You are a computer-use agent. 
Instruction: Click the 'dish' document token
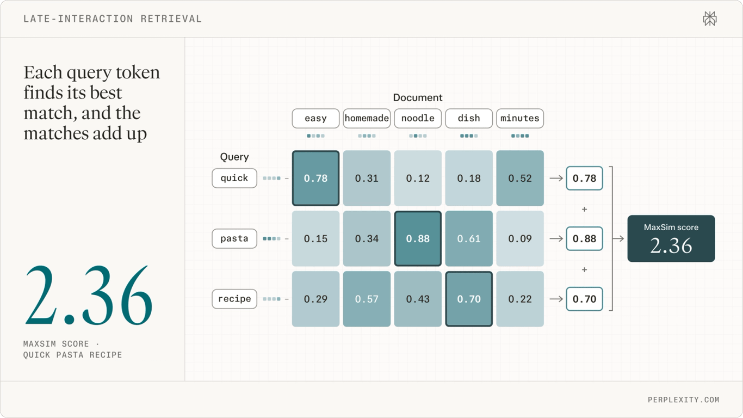click(x=469, y=118)
